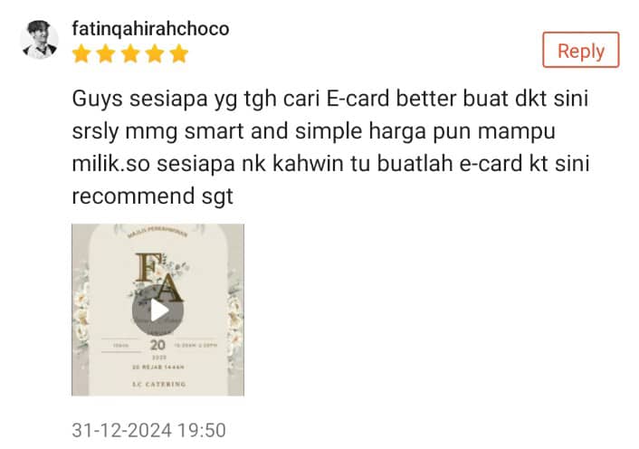Select the third rating star

point(130,53)
